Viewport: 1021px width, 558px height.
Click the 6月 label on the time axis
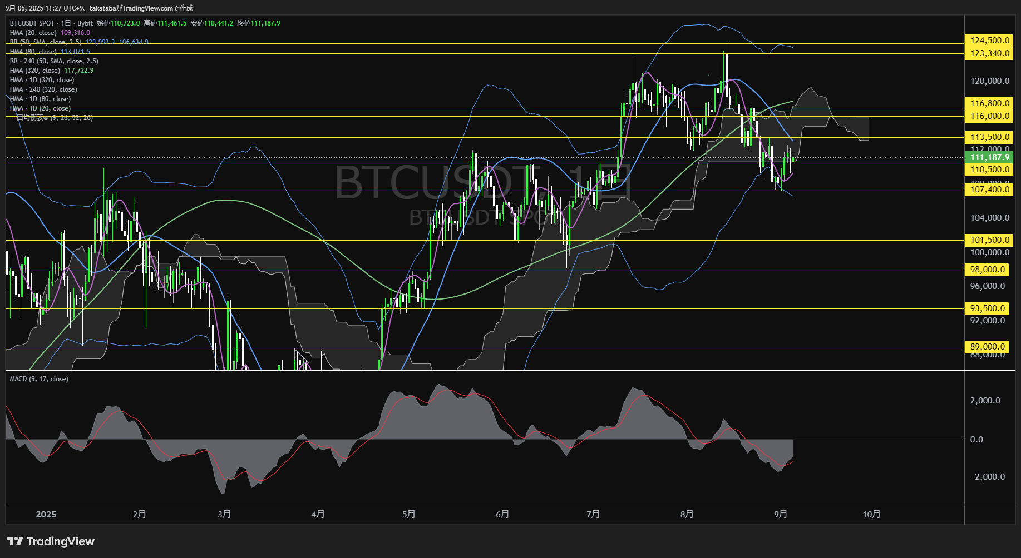tap(502, 515)
